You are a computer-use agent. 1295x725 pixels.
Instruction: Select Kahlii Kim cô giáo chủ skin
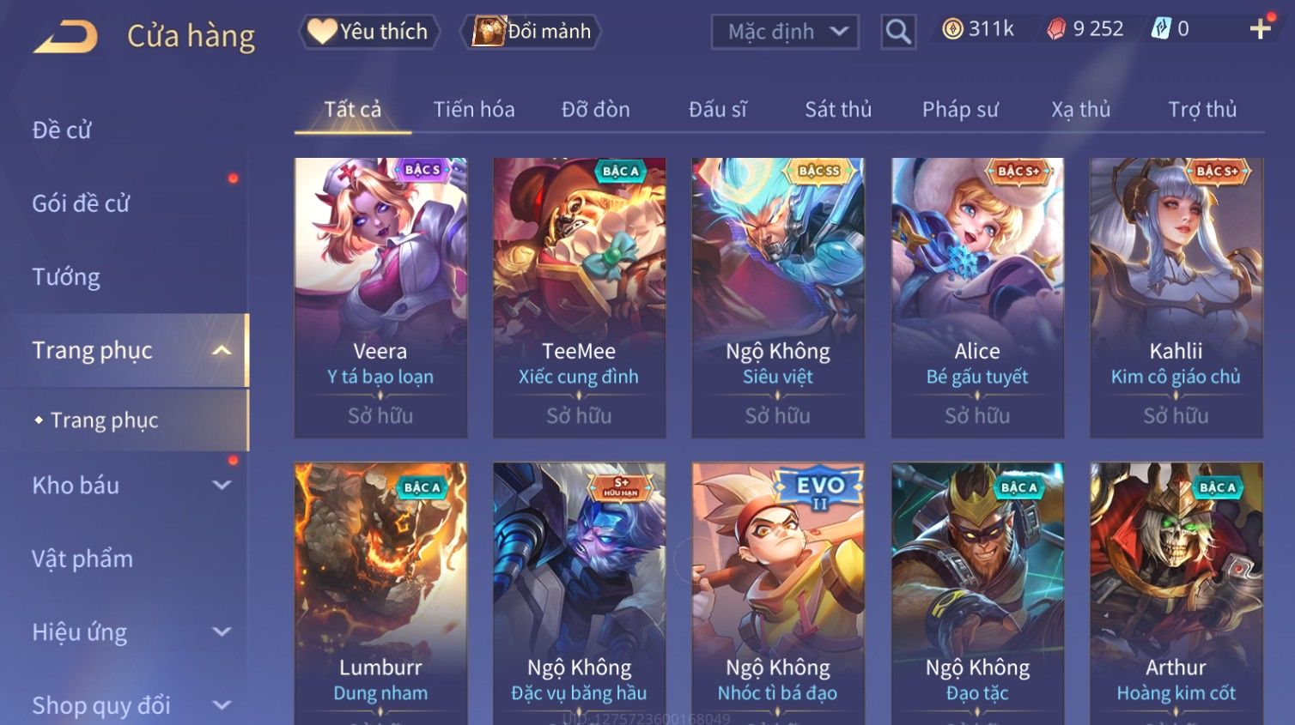[1176, 298]
